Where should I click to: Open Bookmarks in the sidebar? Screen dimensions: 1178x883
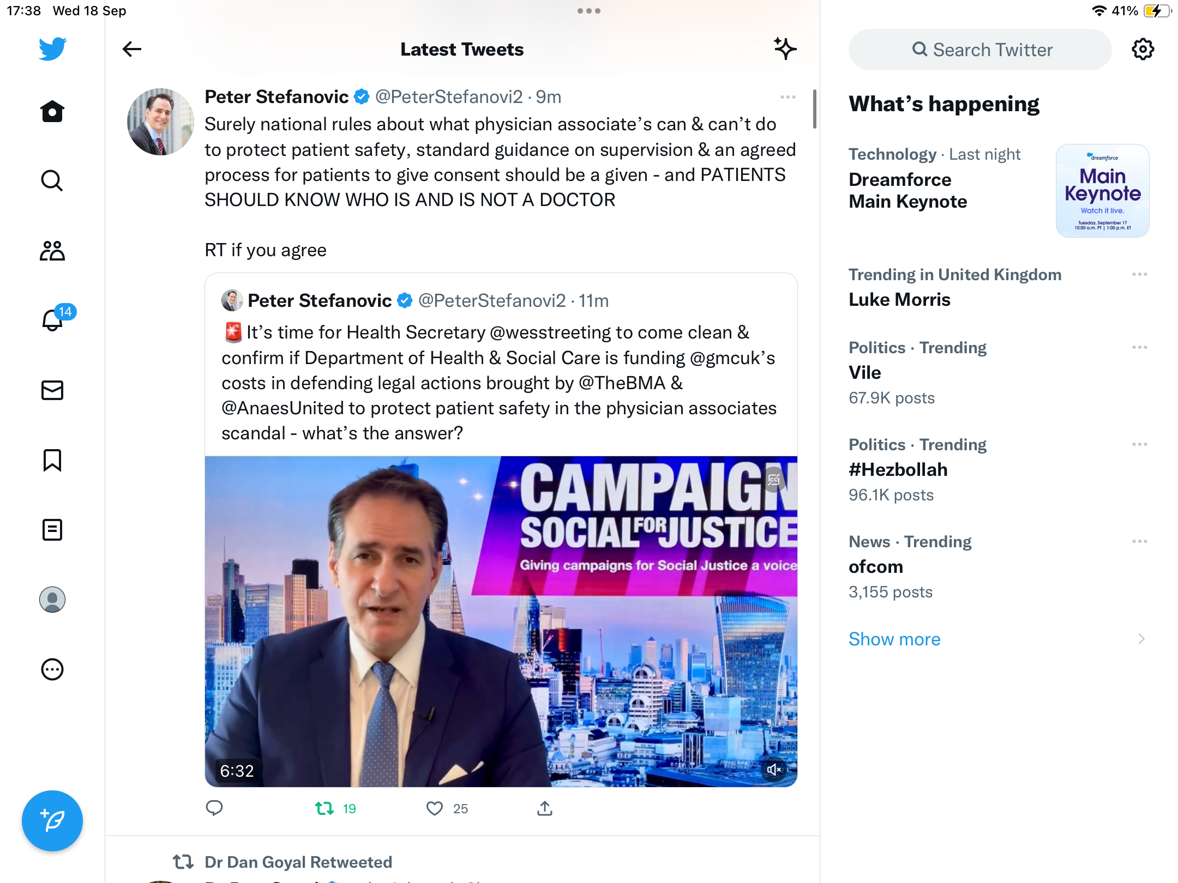(52, 460)
